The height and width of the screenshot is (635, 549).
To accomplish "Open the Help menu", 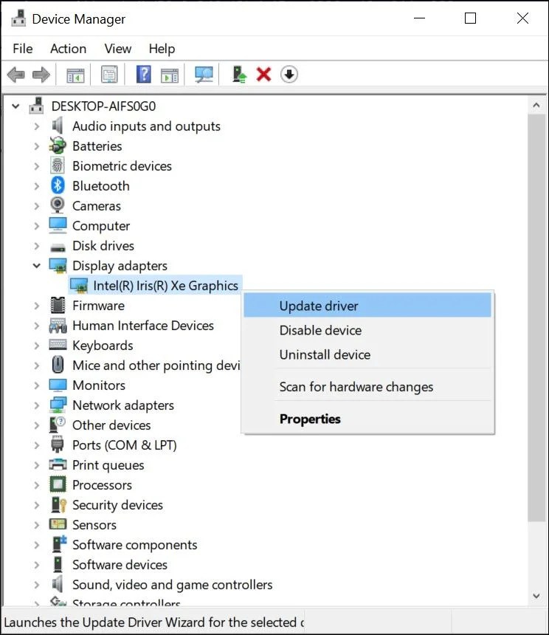I will pos(162,49).
